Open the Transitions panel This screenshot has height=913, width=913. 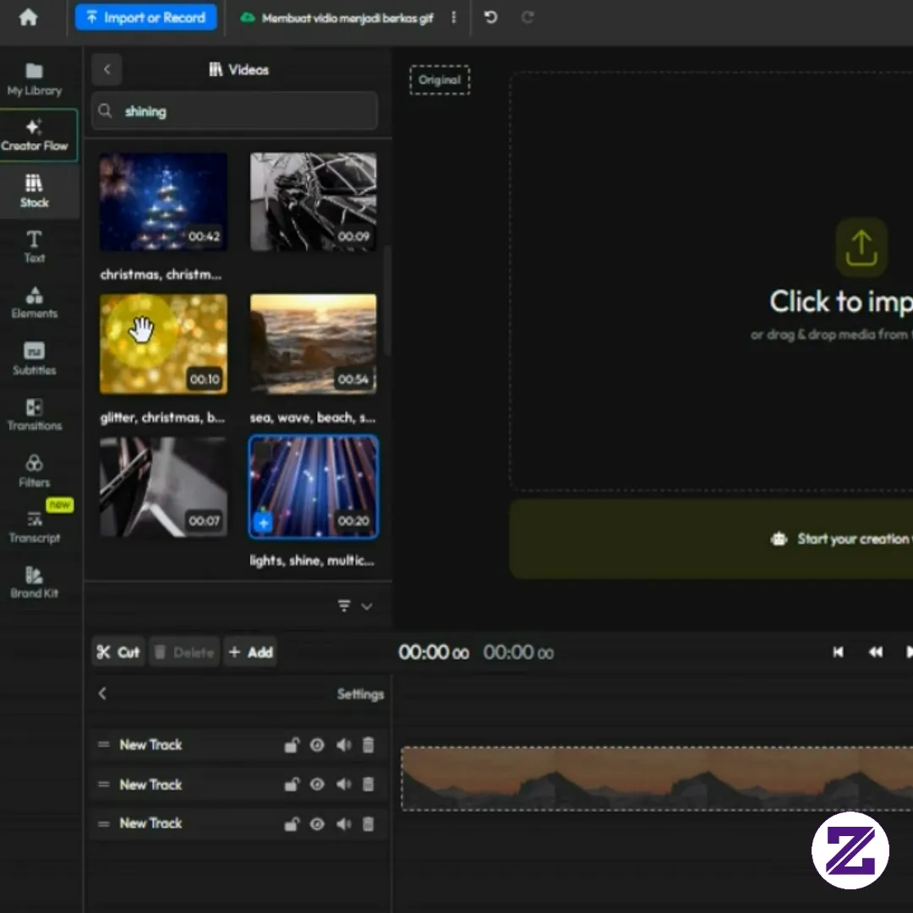[x=35, y=414]
